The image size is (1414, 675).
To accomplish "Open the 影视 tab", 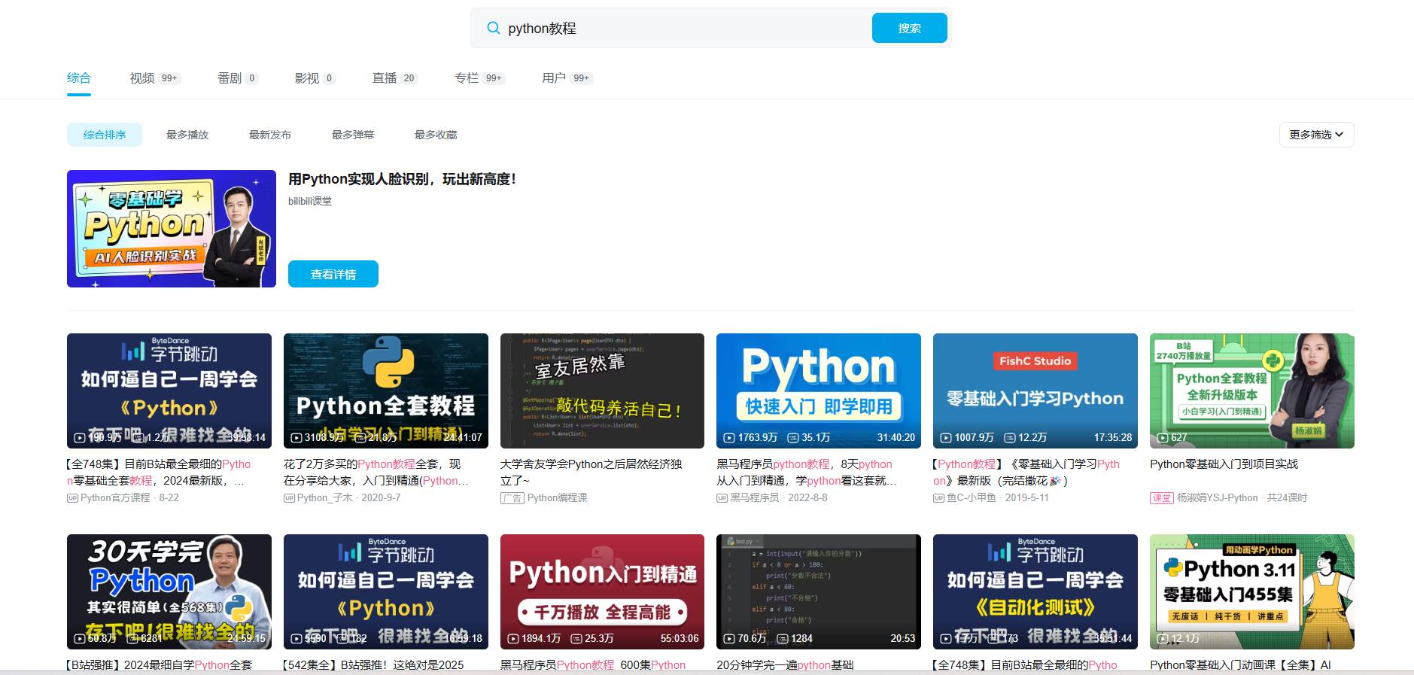I will tap(315, 78).
